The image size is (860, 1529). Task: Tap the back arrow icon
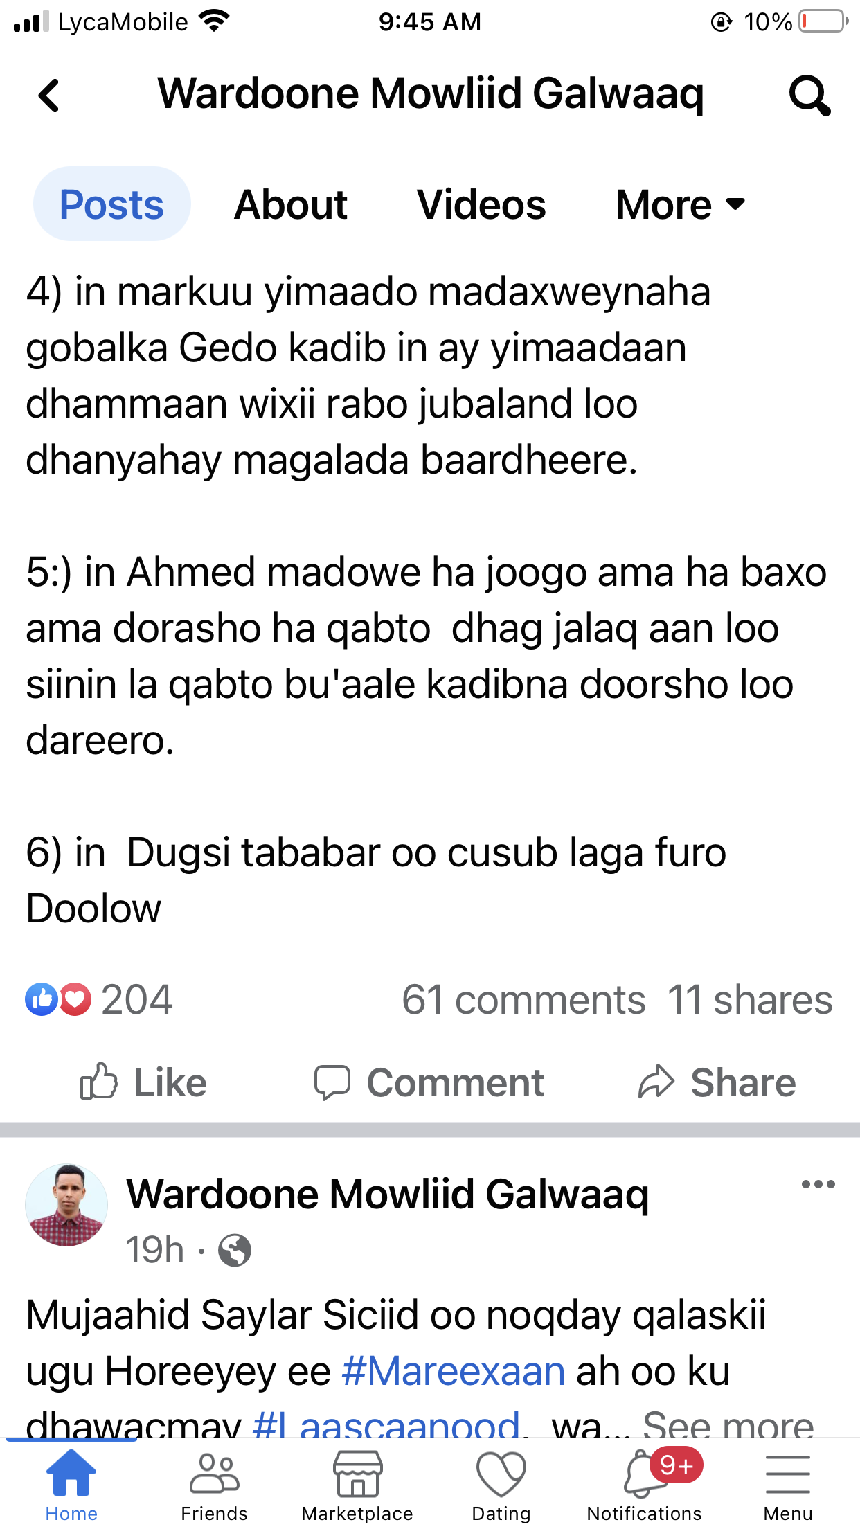49,96
